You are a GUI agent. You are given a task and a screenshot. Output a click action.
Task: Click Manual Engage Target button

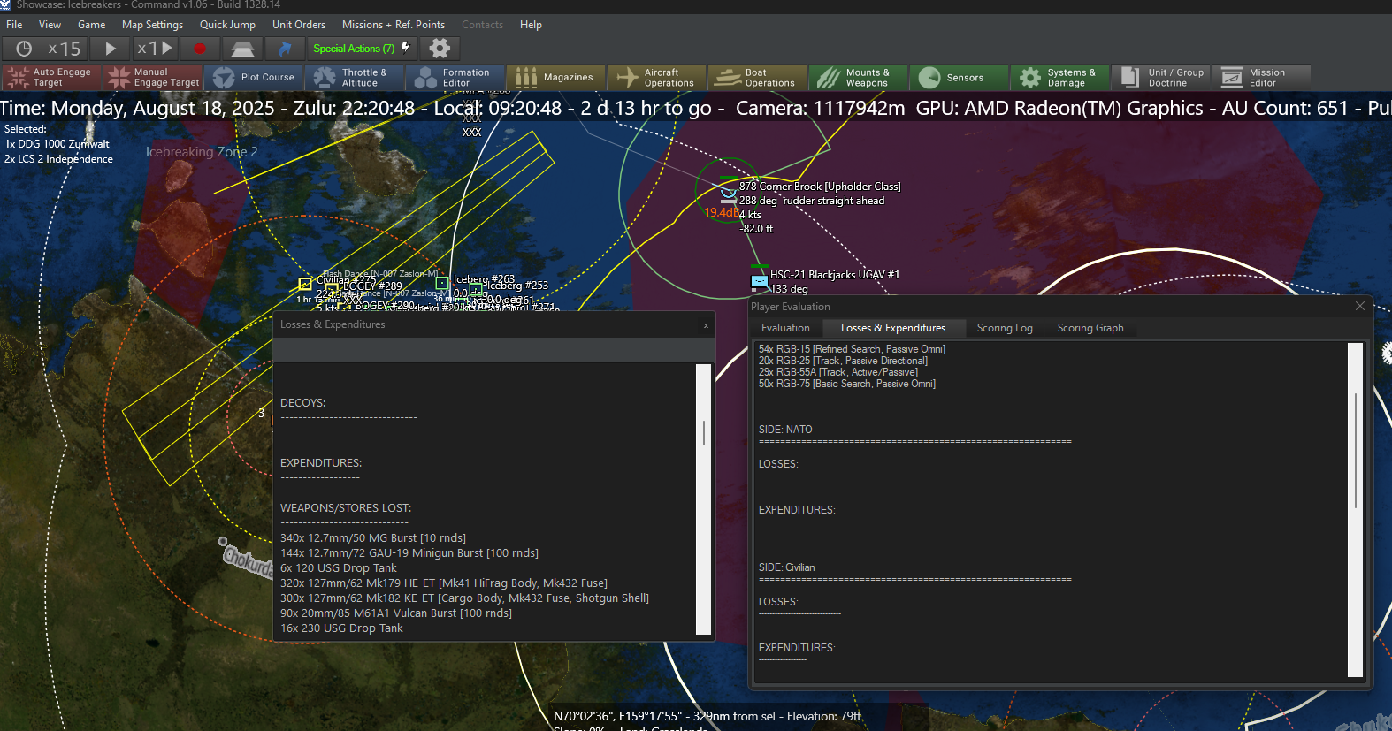tap(154, 78)
